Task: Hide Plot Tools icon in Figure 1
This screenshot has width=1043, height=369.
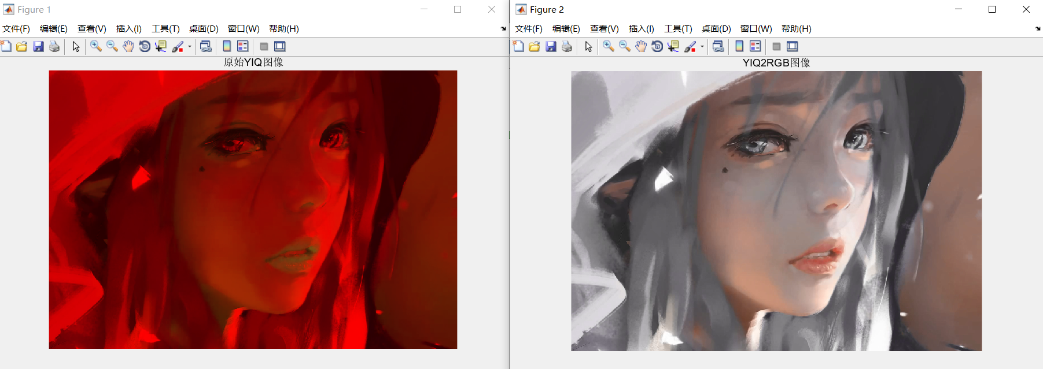Action: (264, 47)
